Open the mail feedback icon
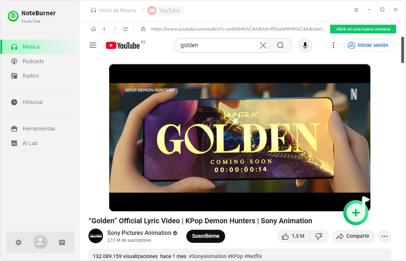 62,242
